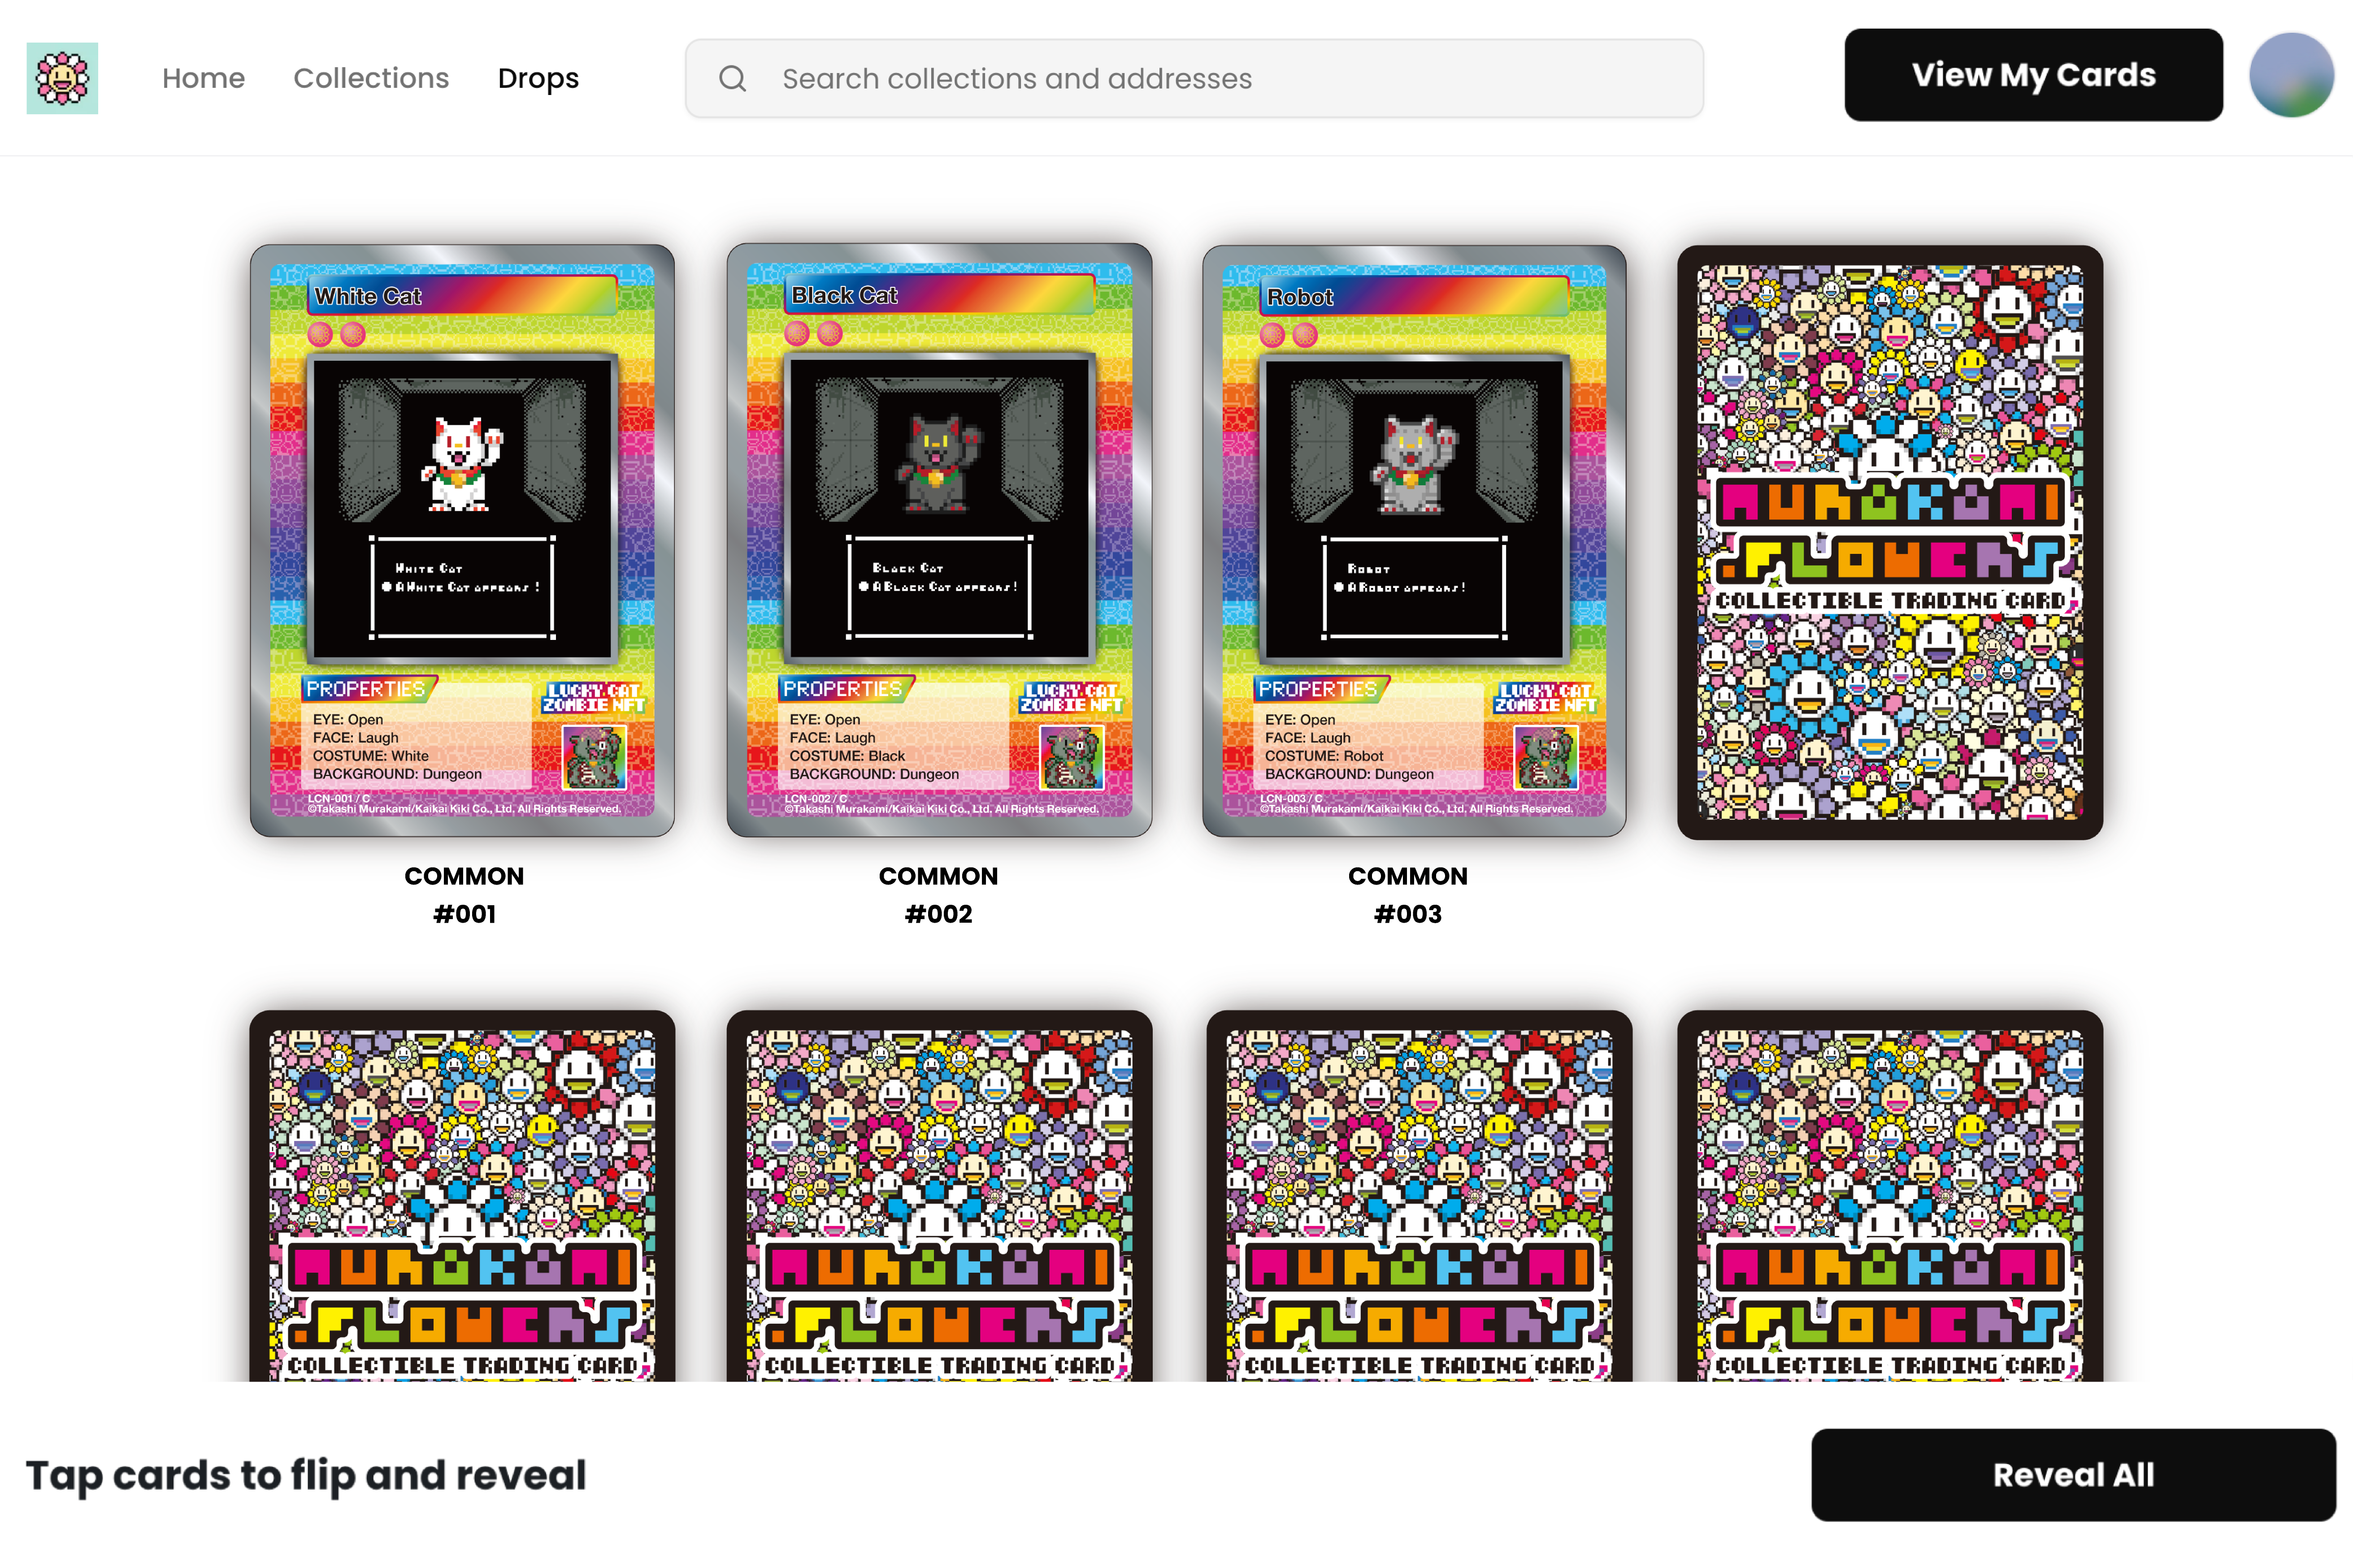Click the Lucky Cat Zombie NFT badge on White Cat card
The height and width of the screenshot is (1568, 2353).
point(593,697)
